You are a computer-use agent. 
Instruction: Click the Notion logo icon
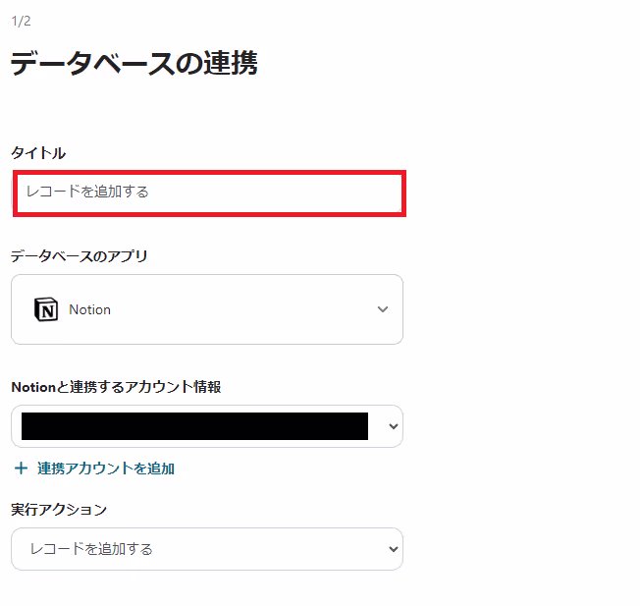(x=46, y=309)
